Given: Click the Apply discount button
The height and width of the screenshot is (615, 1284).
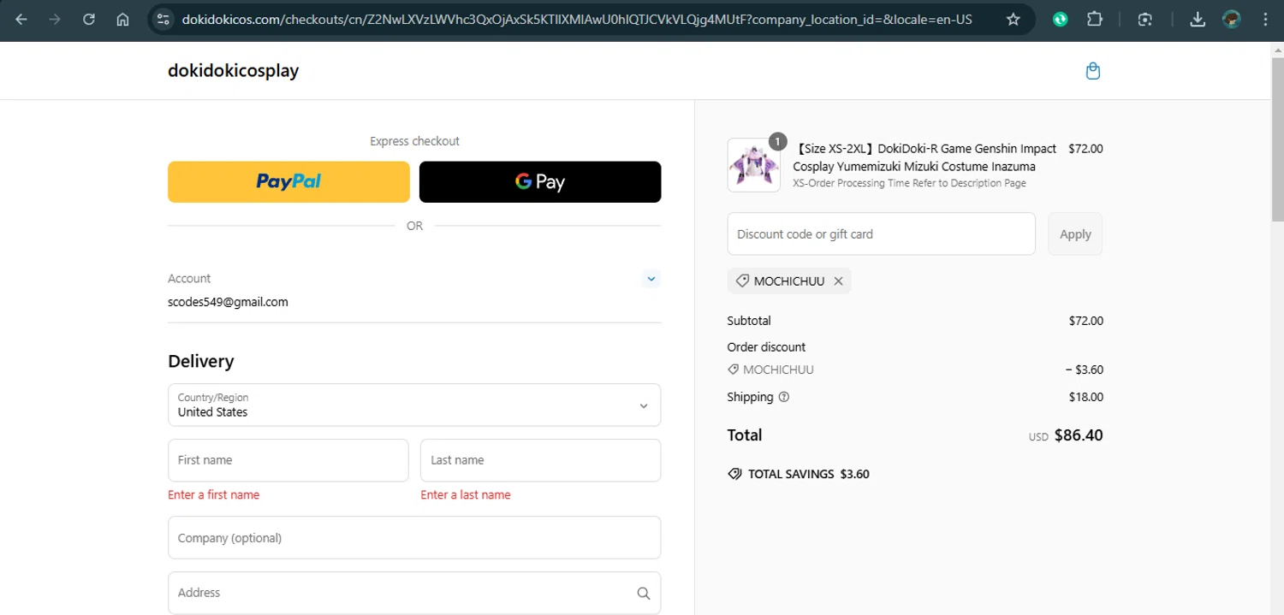Looking at the screenshot, I should point(1075,234).
